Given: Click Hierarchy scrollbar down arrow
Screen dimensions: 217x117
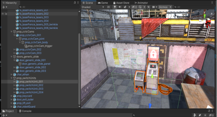Looking at the screenshot, I should [79, 107].
